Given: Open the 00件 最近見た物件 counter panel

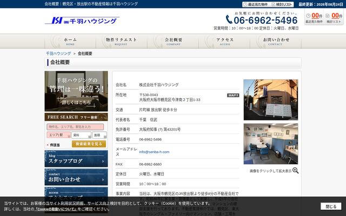Looking at the screenshot, I should pyautogui.click(x=314, y=18).
